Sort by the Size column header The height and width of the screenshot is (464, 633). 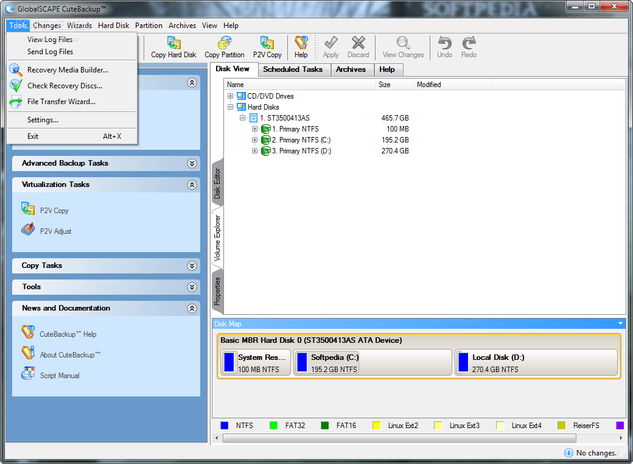[394, 85]
